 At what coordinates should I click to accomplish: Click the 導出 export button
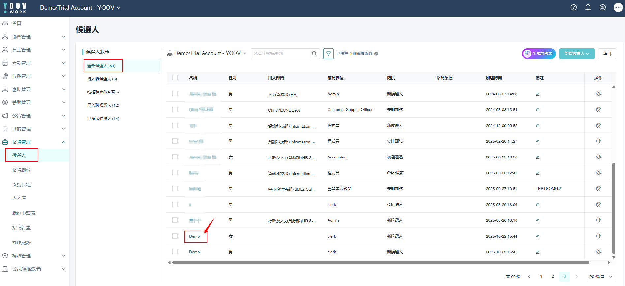pyautogui.click(x=607, y=54)
